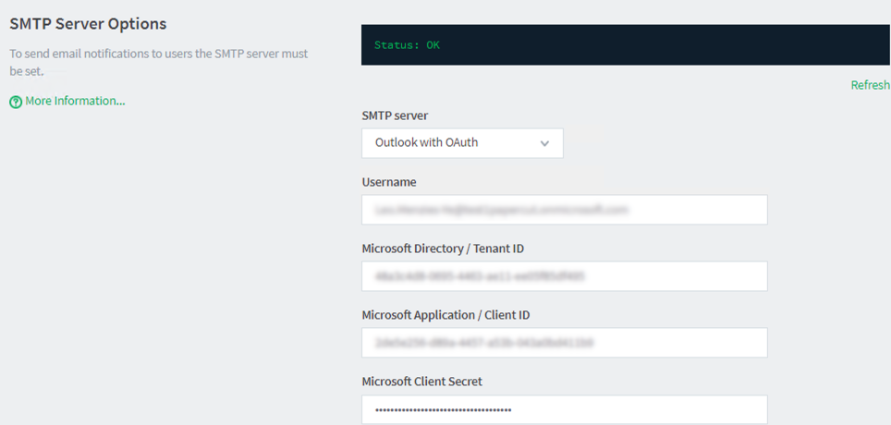Click the SMTP Server Options heading
This screenshot has width=891, height=425.
pos(88,24)
